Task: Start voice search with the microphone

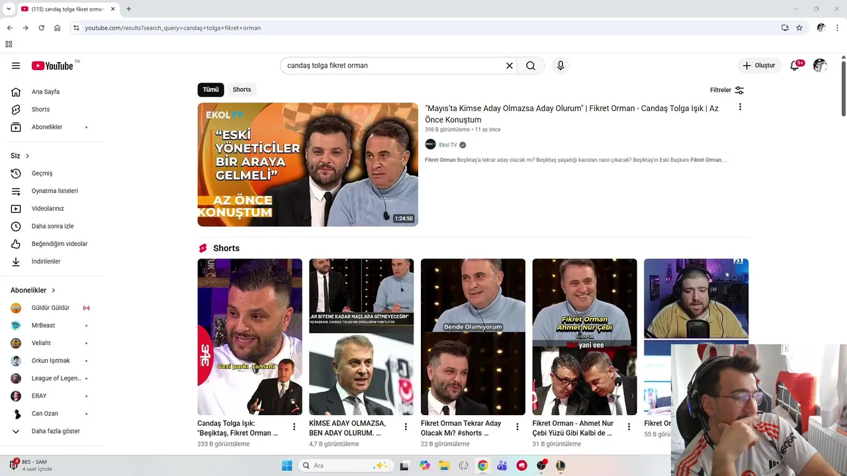Action: click(x=560, y=65)
